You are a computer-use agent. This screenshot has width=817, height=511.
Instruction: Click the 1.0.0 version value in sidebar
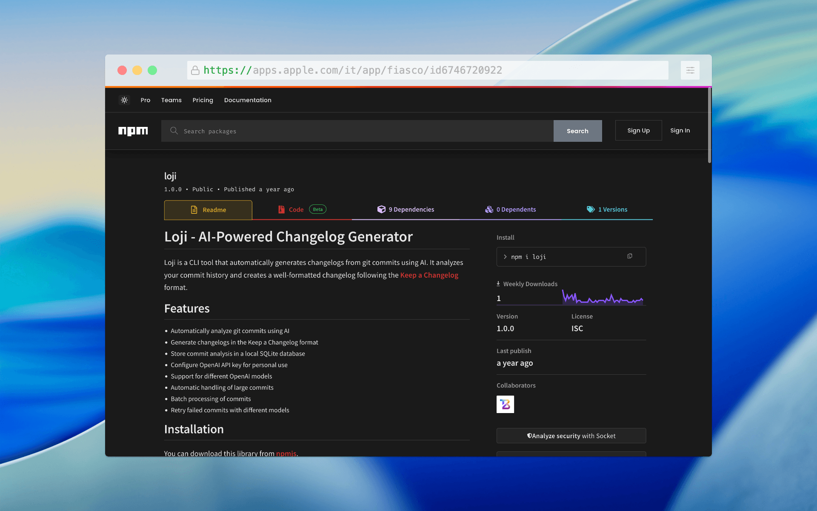[505, 328]
